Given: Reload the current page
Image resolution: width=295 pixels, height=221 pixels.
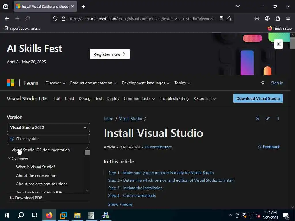Looking at the screenshot, I should [28, 18].
